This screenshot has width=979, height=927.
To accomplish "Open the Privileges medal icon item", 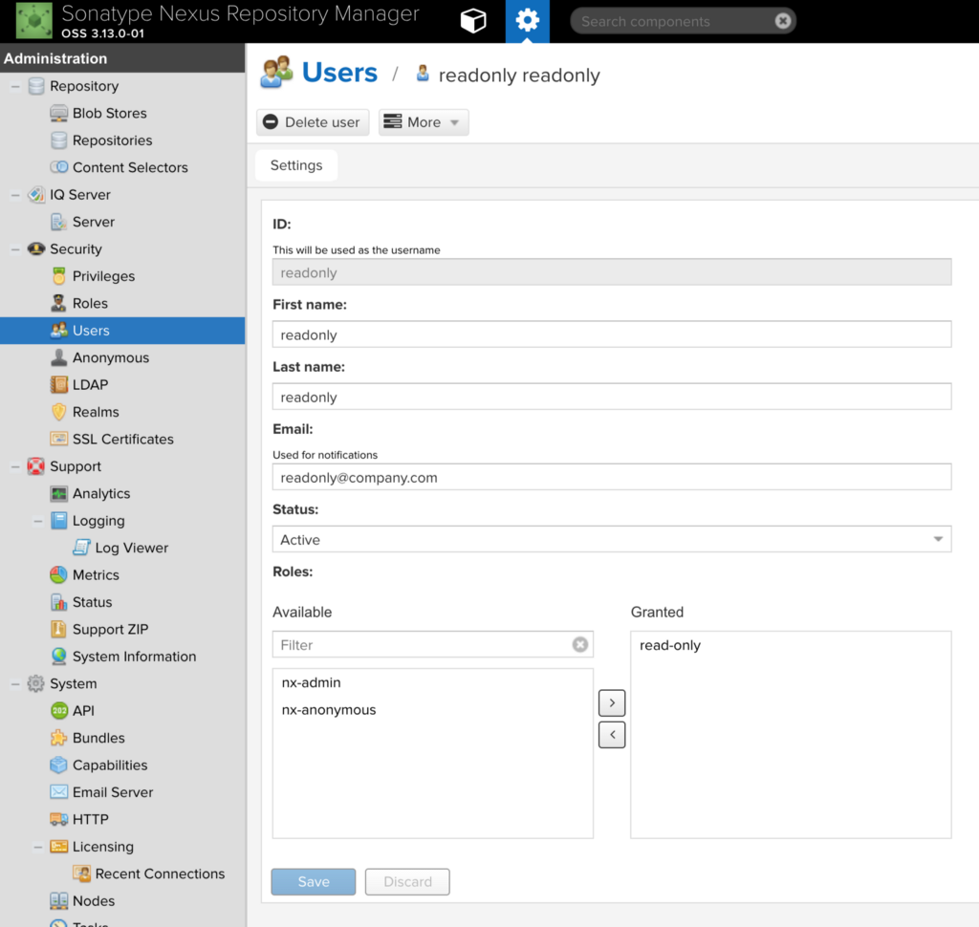I will tap(103, 276).
